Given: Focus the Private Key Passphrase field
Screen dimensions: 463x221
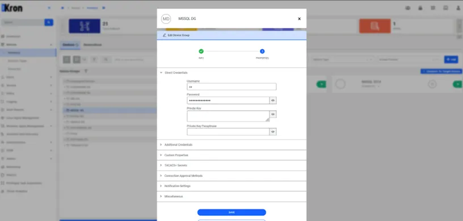Looking at the screenshot, I should 228,132.
